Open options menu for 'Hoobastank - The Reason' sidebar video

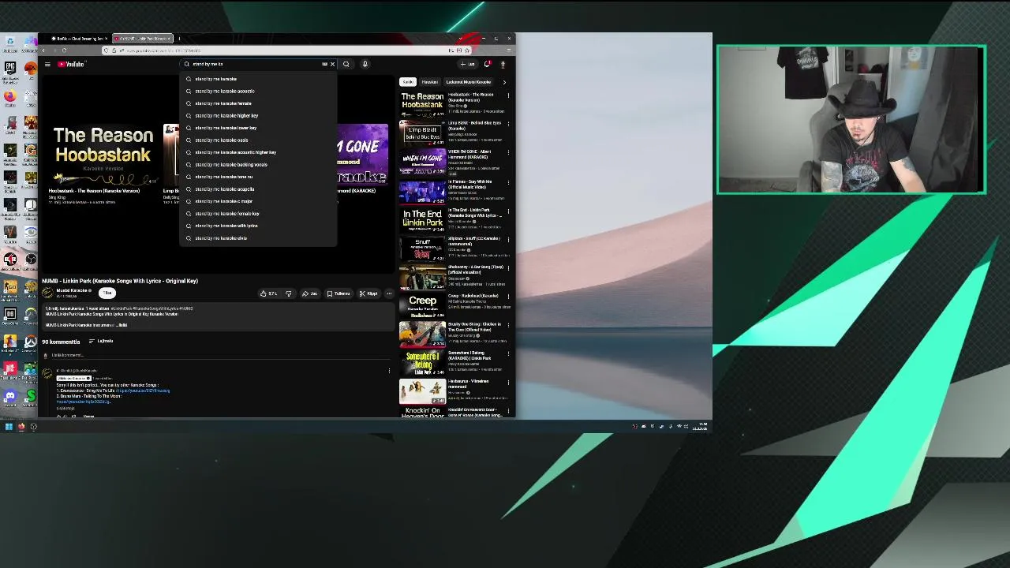[508, 95]
